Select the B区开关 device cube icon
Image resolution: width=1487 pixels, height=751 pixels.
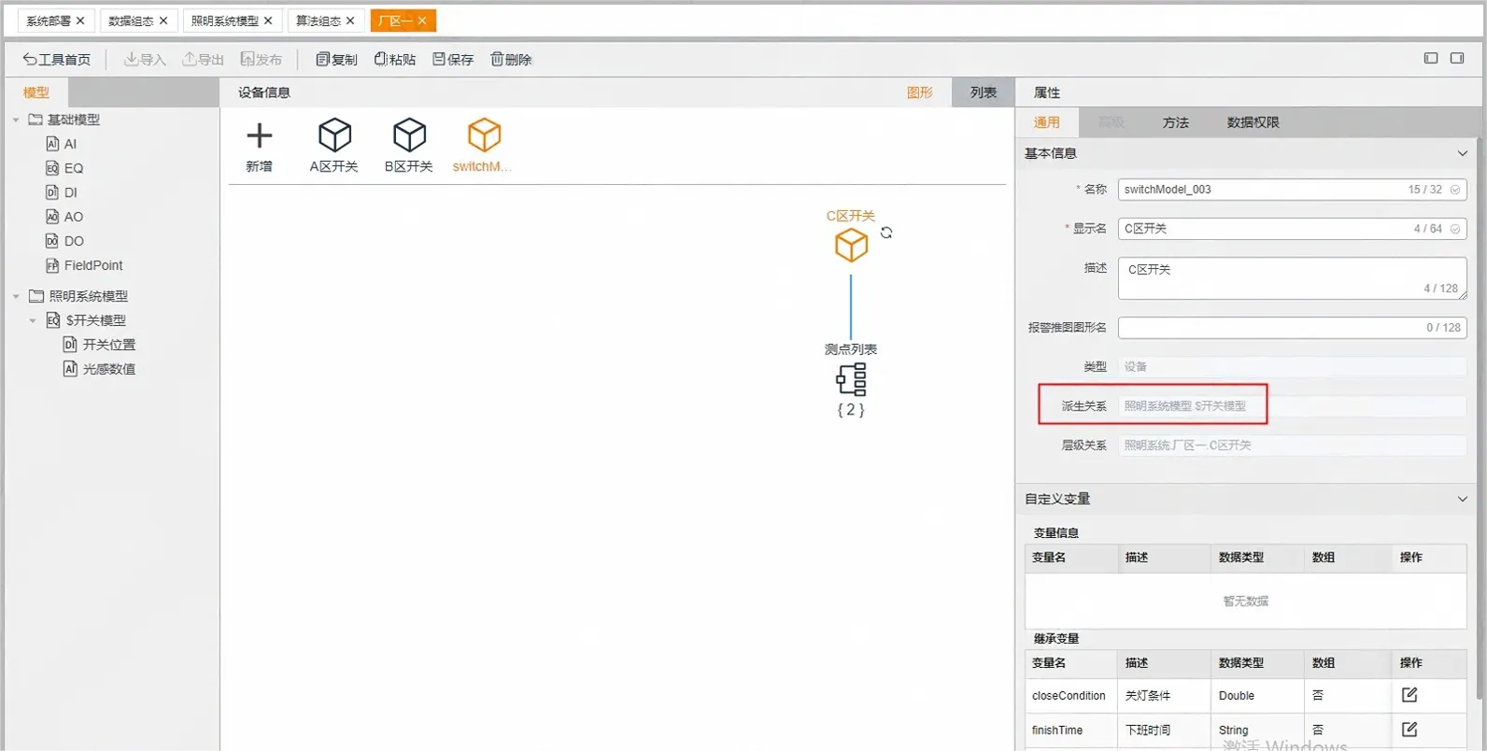click(409, 135)
